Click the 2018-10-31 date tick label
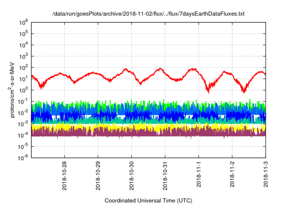 165,176
